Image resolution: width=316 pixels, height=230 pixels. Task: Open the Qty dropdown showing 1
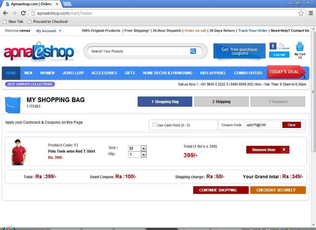tap(137, 154)
